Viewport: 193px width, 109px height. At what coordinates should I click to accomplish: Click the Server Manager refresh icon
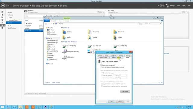161,5
